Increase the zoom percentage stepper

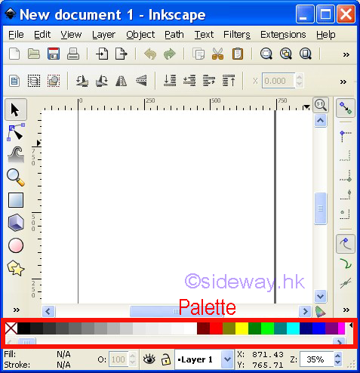pos(338,356)
